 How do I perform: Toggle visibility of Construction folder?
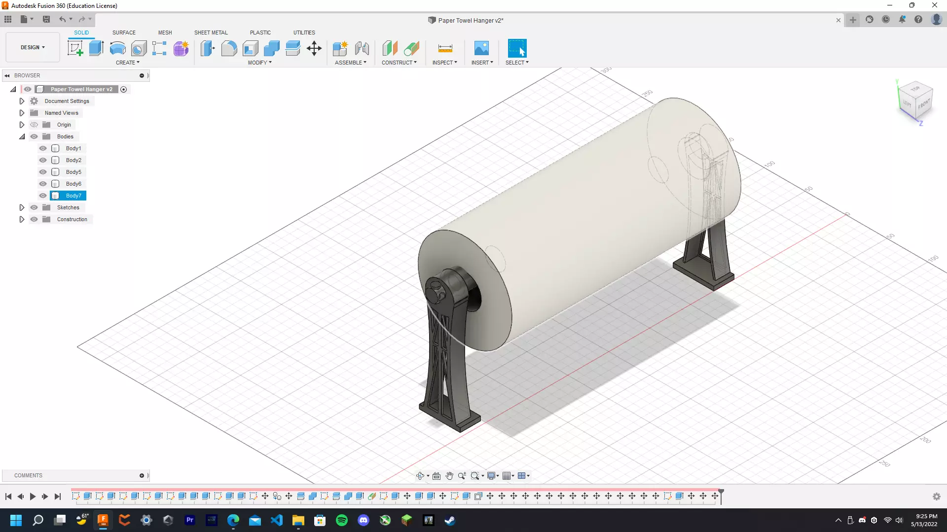point(34,219)
